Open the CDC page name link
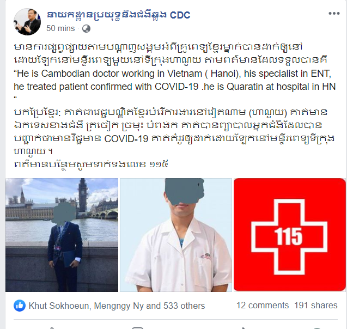The image size is (347, 329). (x=118, y=15)
